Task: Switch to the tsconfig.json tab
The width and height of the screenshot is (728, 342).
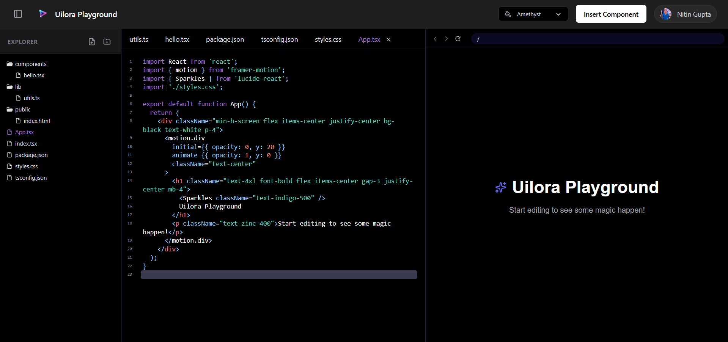Action: click(280, 39)
